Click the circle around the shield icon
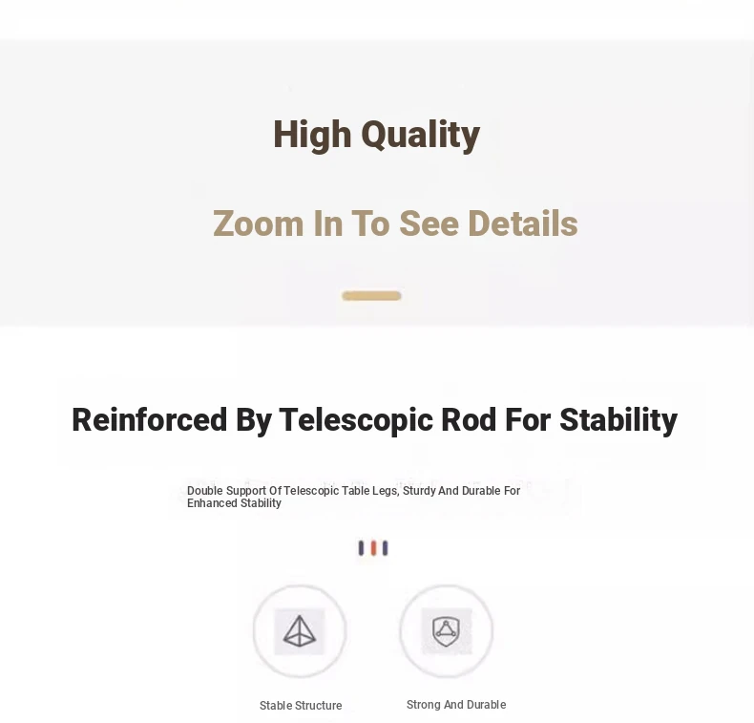Image resolution: width=754 pixels, height=723 pixels. tap(447, 630)
